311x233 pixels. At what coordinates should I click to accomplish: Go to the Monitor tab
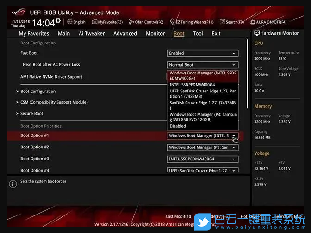tap(155, 33)
